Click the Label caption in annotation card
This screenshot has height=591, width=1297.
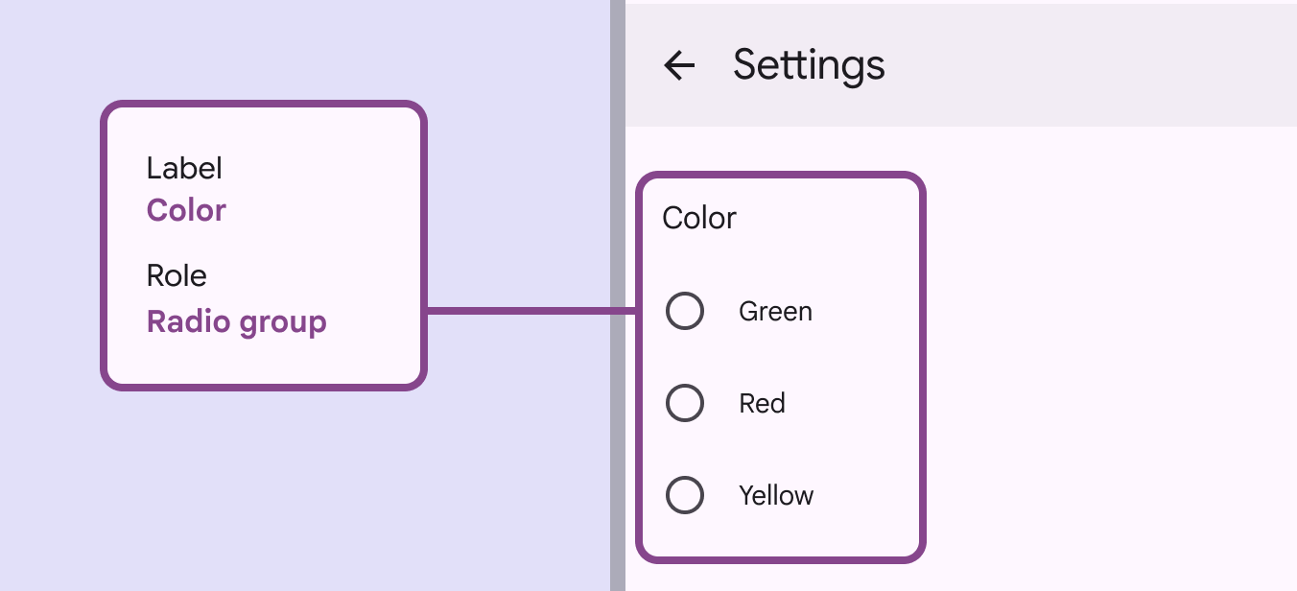point(184,169)
